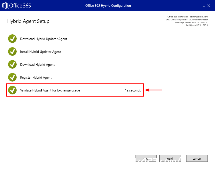The height and width of the screenshot is (169, 215).
Task: Click 'Full Hybrid 17.1.1730.0' version text
Action: (197, 25)
